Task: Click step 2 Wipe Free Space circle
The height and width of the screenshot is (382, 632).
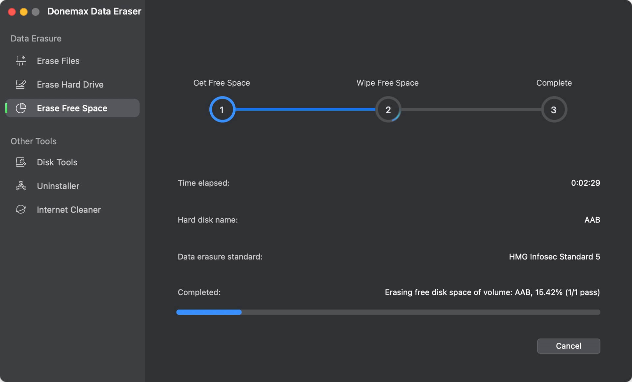Action: (388, 109)
